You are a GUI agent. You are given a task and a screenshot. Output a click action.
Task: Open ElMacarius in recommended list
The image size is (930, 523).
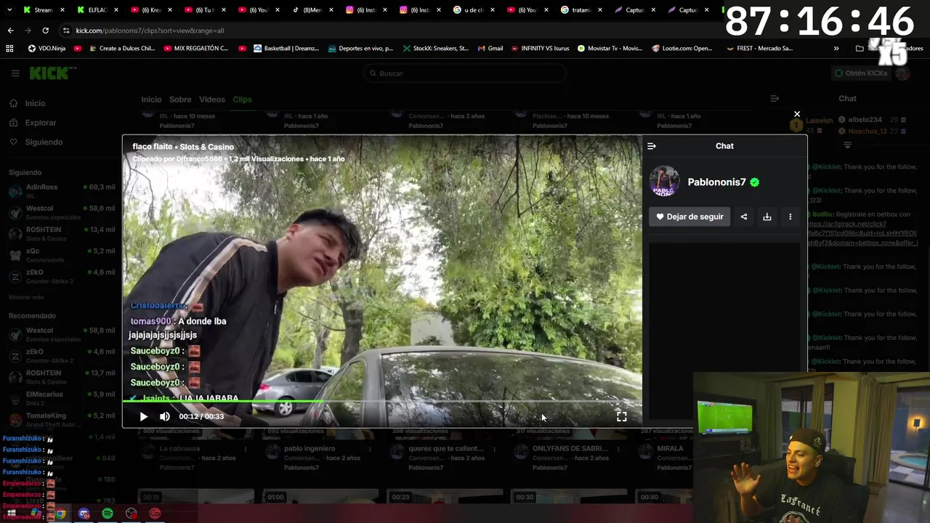pos(62,398)
